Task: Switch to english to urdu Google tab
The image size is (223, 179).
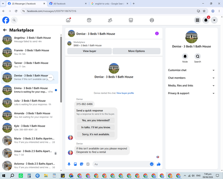Action: (x=109, y=4)
